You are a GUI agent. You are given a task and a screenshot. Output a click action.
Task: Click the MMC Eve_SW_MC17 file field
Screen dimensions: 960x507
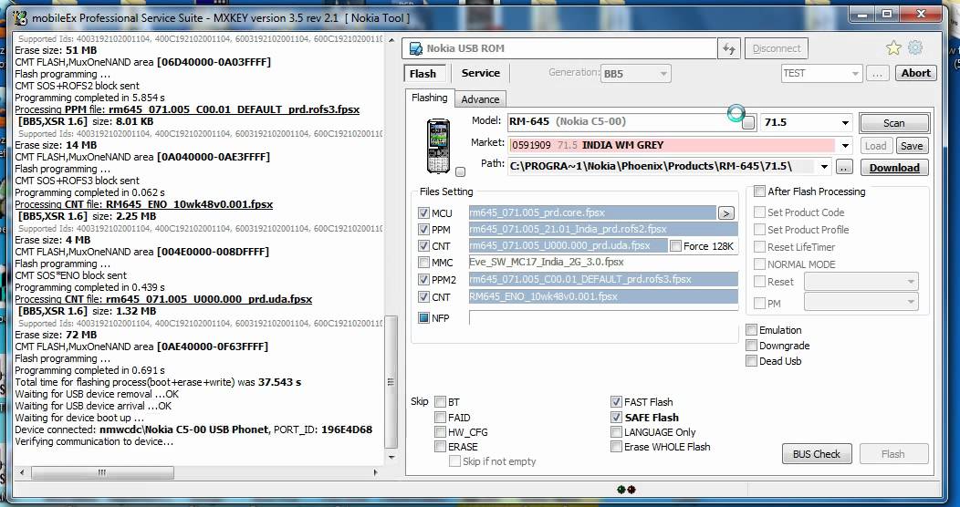(x=603, y=263)
